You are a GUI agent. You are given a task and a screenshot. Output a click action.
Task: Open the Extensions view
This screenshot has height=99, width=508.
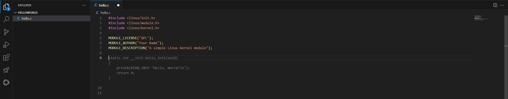[6, 57]
